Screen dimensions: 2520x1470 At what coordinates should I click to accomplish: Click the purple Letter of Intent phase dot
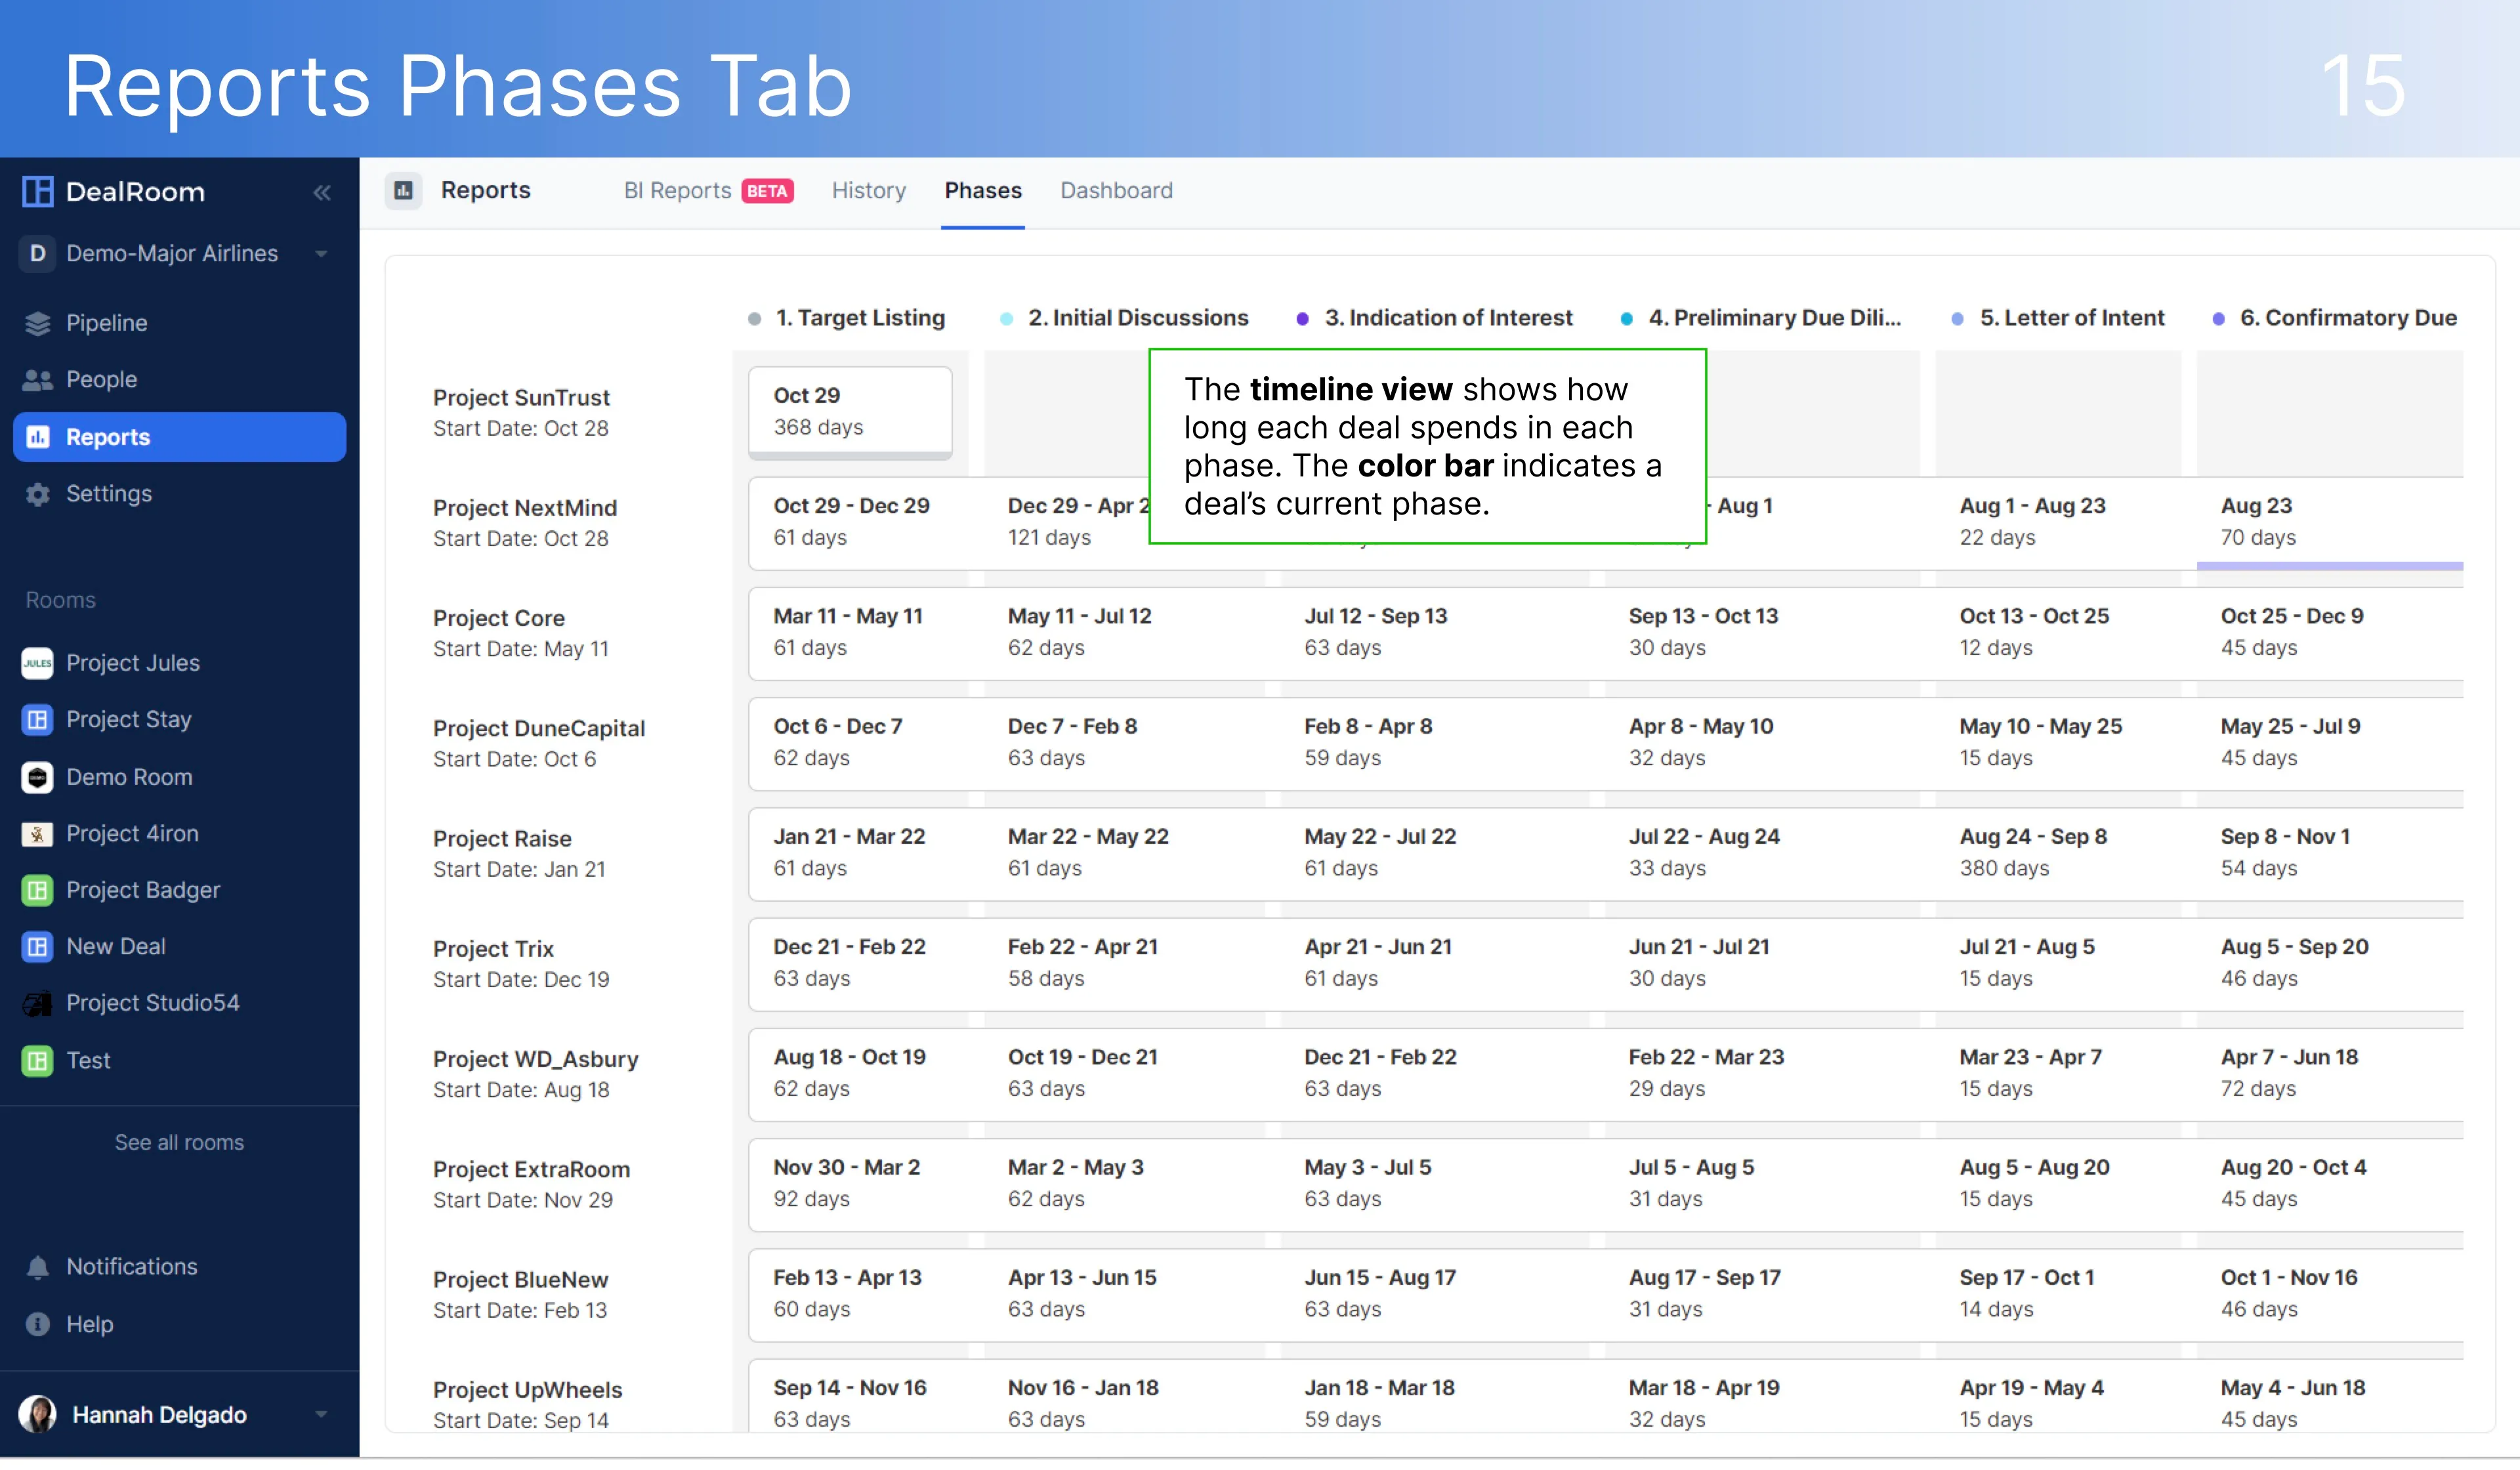(x=1957, y=319)
